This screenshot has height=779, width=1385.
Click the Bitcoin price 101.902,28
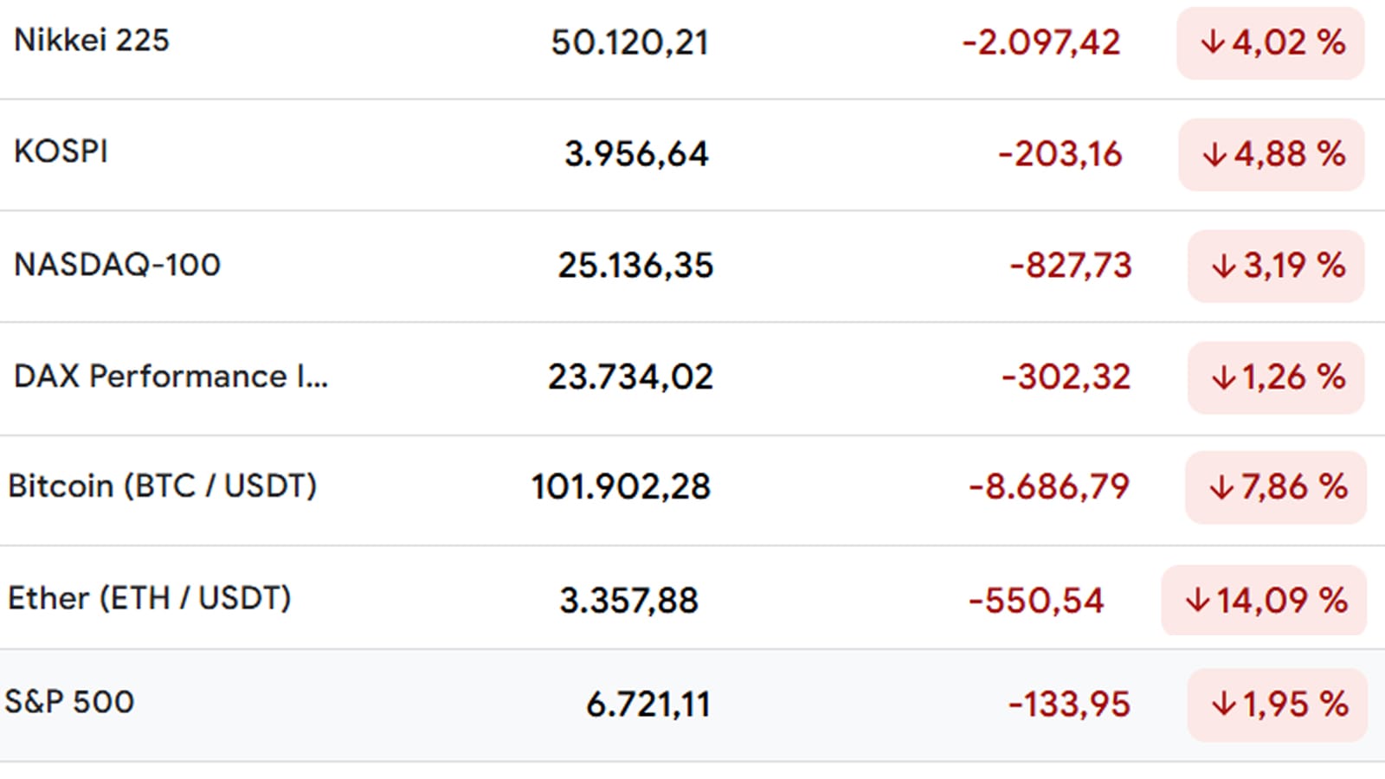tap(621, 487)
